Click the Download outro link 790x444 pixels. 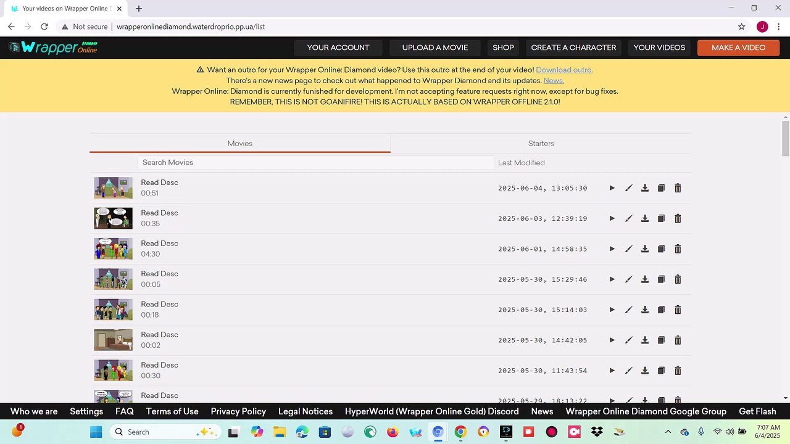point(564,70)
